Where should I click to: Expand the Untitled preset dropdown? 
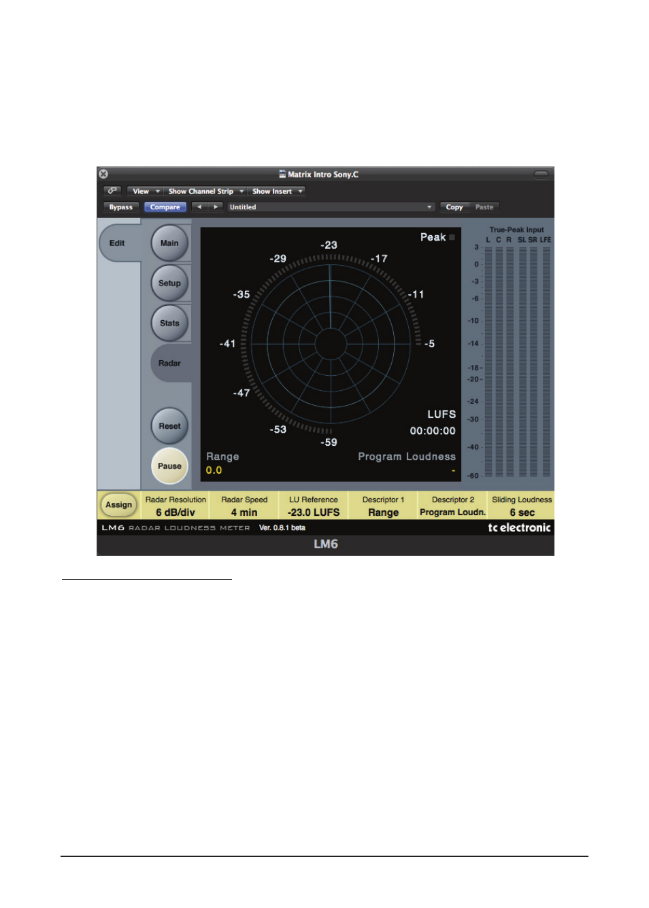pos(331,207)
